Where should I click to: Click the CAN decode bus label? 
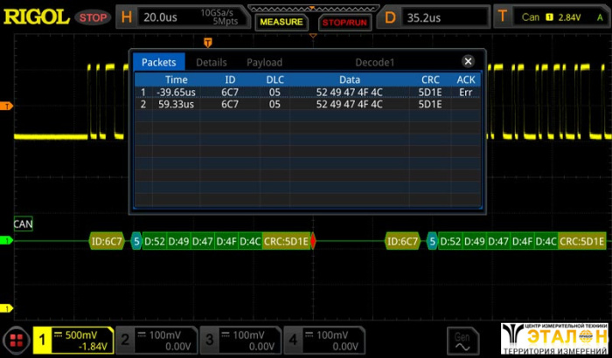(23, 224)
